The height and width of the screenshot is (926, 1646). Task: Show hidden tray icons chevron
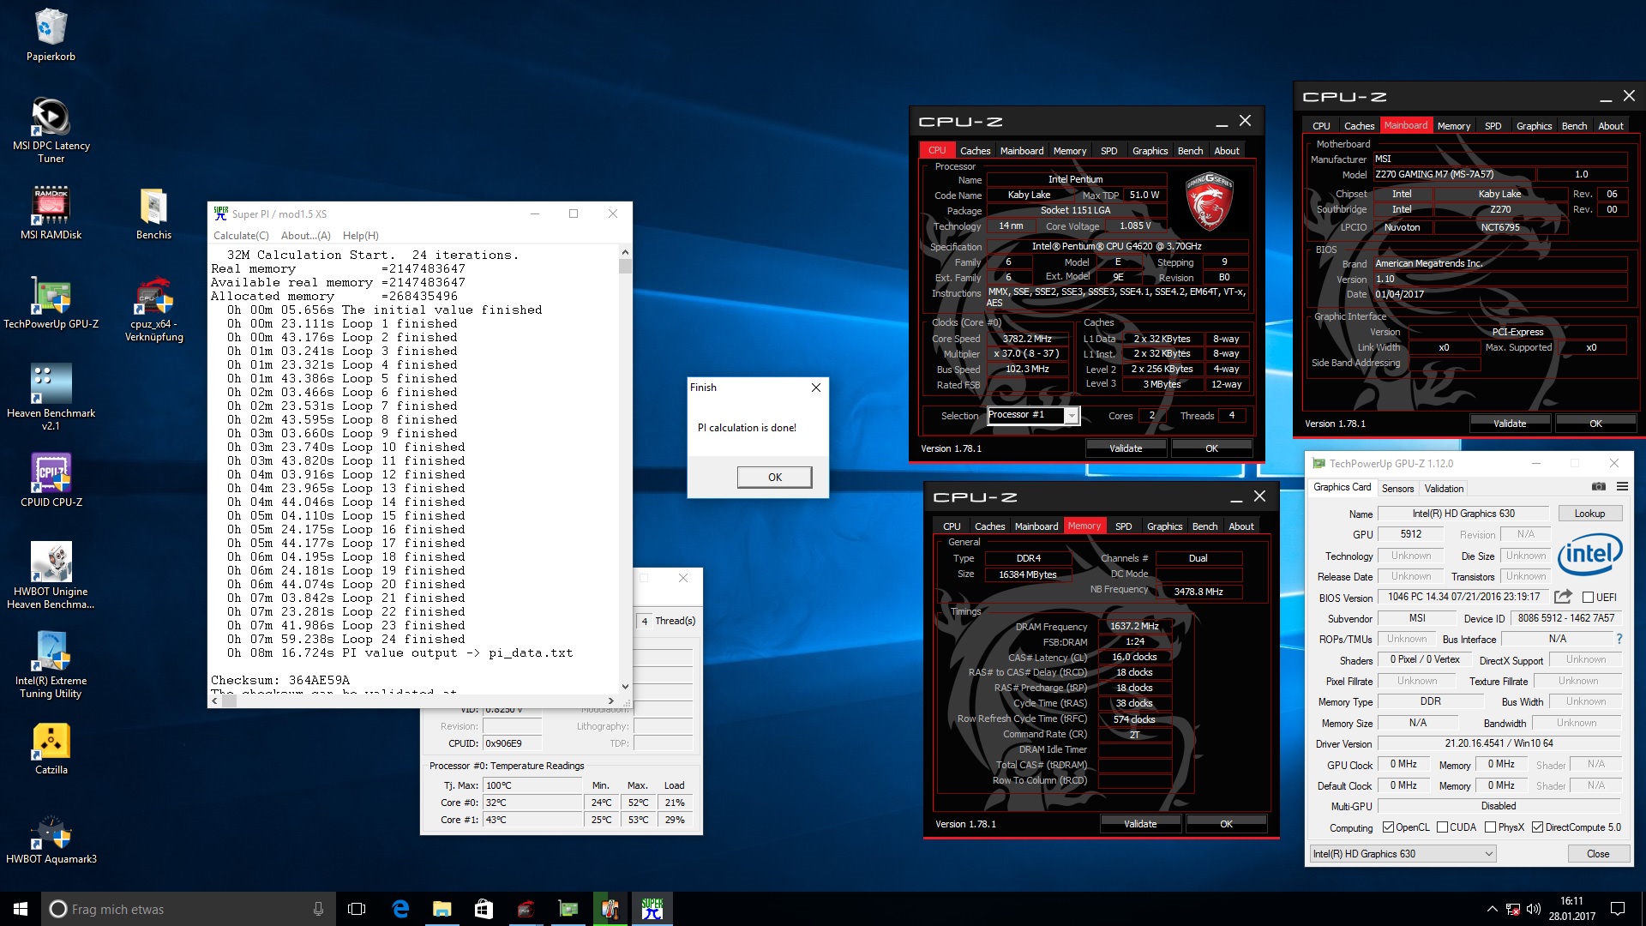tap(1493, 909)
